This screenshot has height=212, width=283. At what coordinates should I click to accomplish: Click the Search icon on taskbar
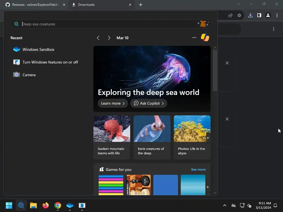tap(21, 205)
